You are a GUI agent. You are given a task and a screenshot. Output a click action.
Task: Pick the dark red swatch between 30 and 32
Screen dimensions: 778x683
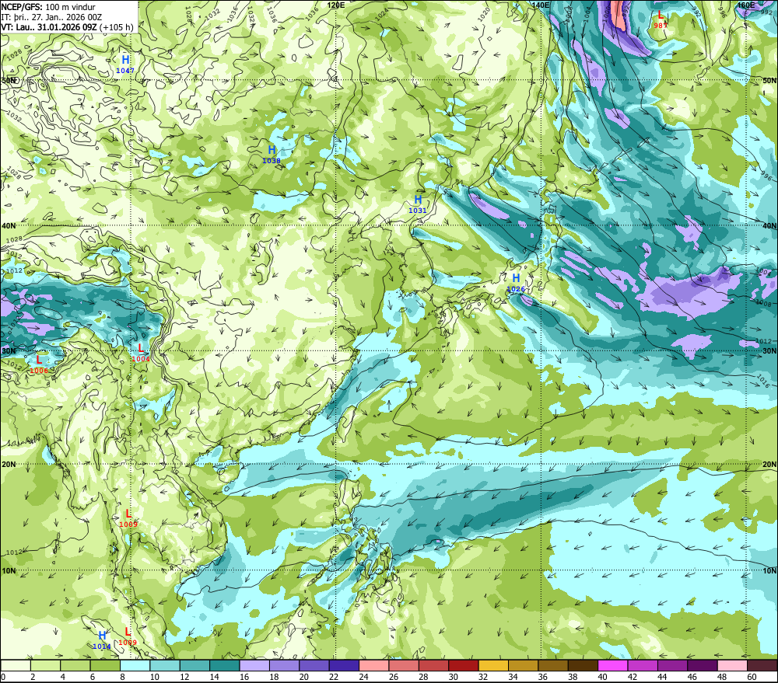[464, 666]
